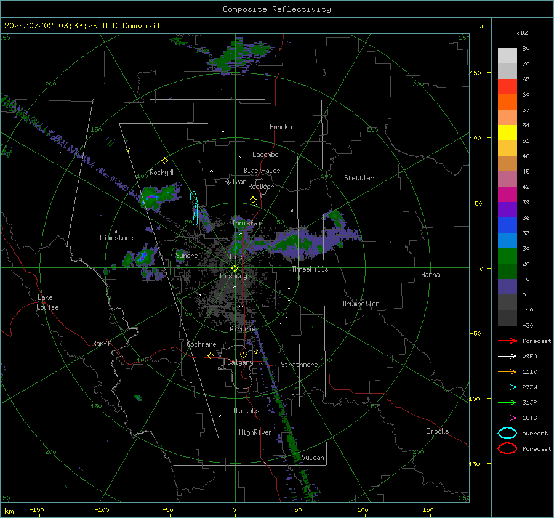Click the Innisfail city label
The height and width of the screenshot is (518, 554).
click(x=248, y=223)
